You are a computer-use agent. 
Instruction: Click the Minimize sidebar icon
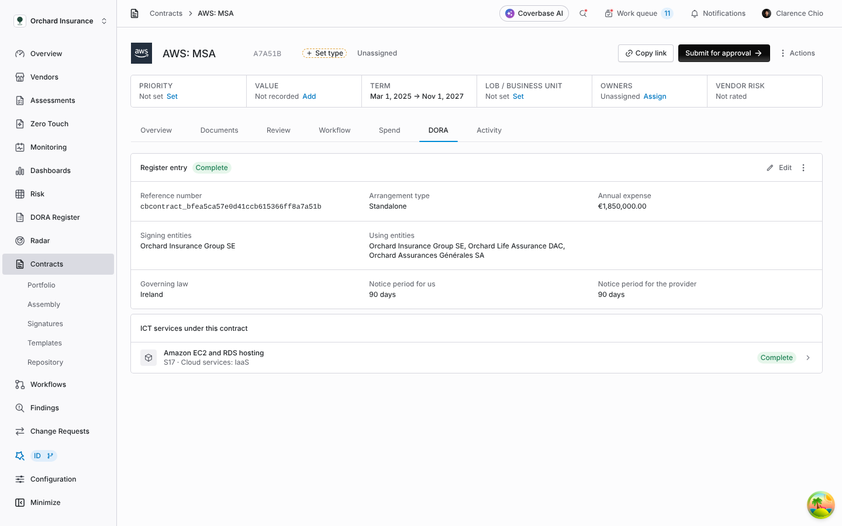[x=20, y=503]
